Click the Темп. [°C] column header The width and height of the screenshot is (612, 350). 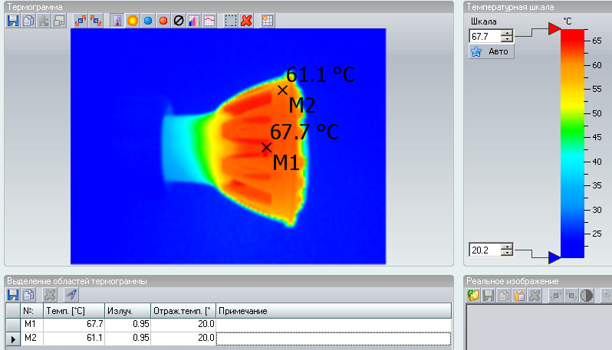click(x=74, y=311)
